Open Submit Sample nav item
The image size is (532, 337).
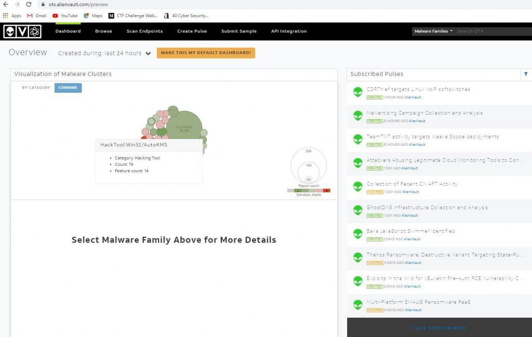(x=239, y=31)
